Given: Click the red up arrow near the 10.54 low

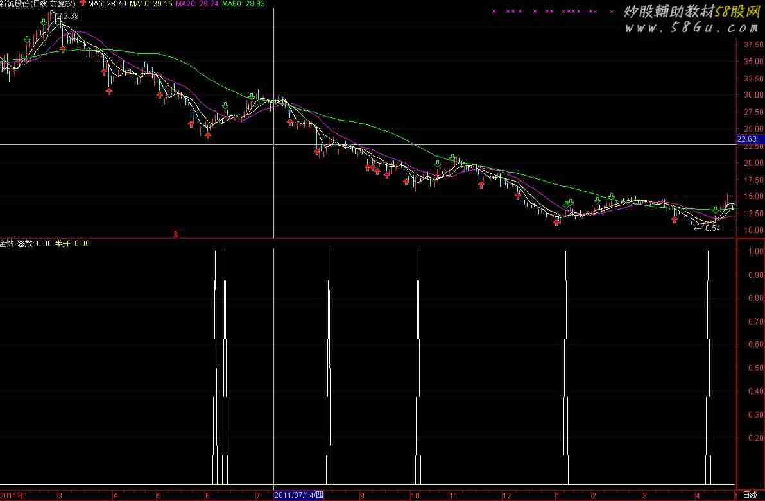Looking at the screenshot, I should click(x=675, y=219).
